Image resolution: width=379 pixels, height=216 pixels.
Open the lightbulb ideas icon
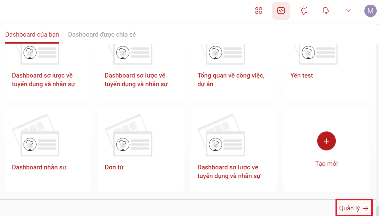(x=303, y=11)
